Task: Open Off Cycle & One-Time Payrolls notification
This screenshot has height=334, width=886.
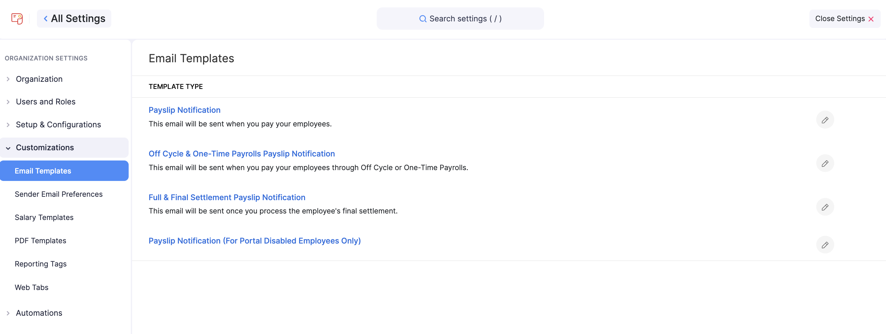Action: coord(241,154)
